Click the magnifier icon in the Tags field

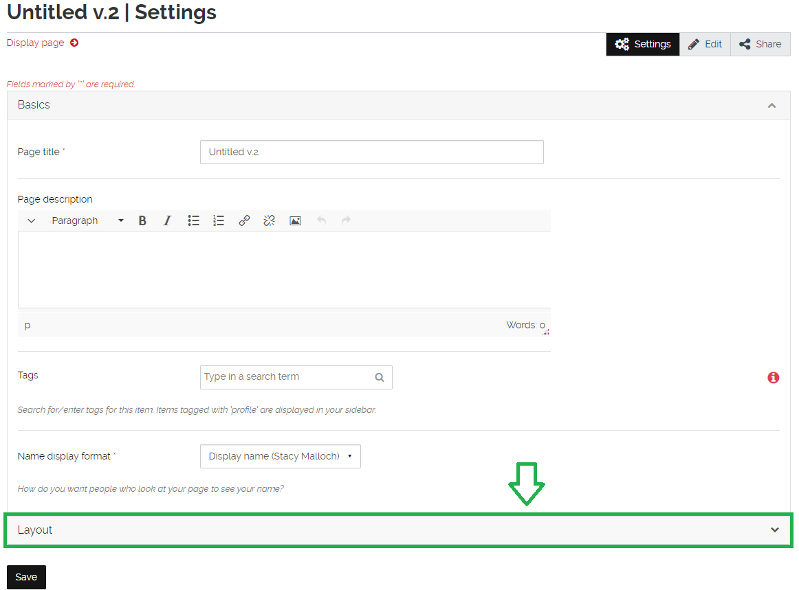click(x=379, y=377)
